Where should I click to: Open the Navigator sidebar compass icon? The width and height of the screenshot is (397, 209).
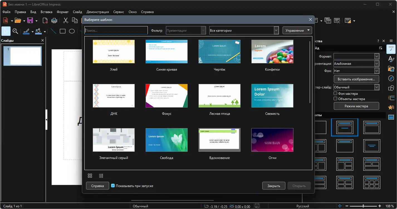pyautogui.click(x=391, y=78)
